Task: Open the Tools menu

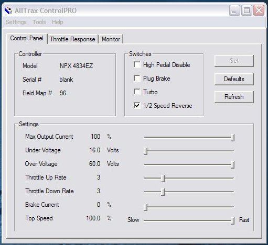Action: pyautogui.click(x=39, y=22)
